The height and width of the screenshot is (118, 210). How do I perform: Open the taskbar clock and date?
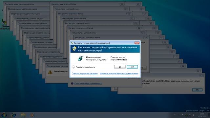coord(202,115)
